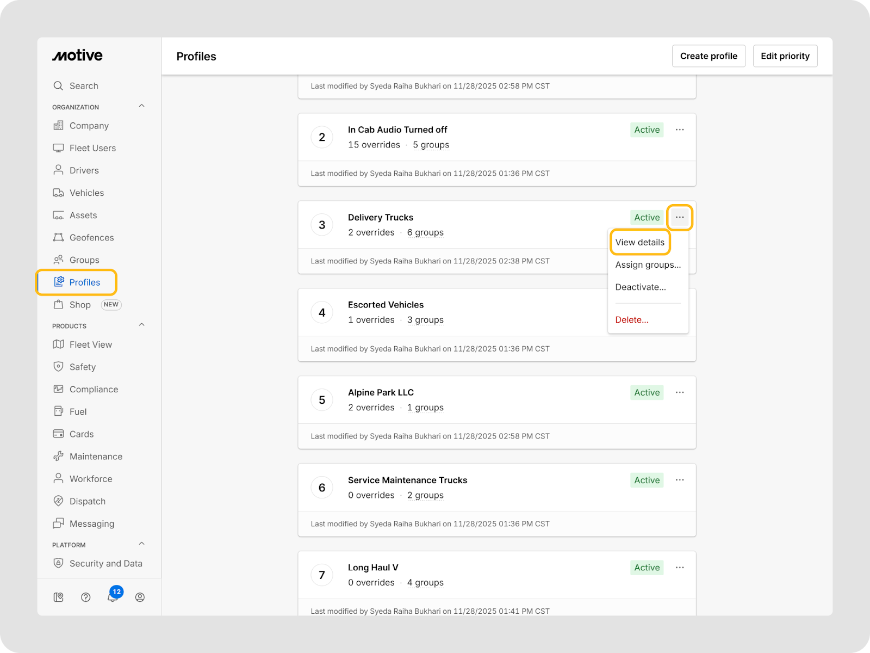Click the Motive logo
The width and height of the screenshot is (870, 653).
[77, 56]
